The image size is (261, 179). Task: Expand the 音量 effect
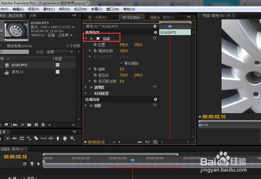click(86, 105)
